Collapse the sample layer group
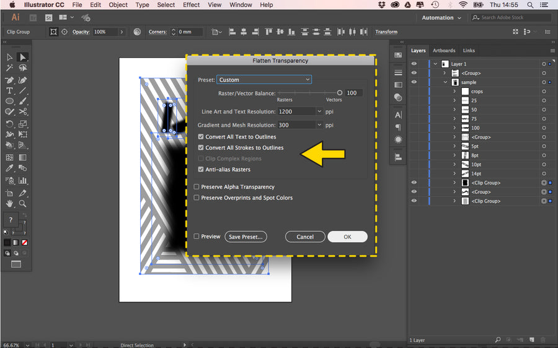 445,82
